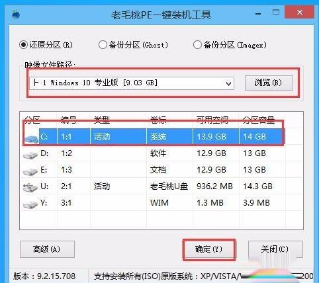Image resolution: width=319 pixels, height=283 pixels.
Task: Click the 文档 volume label
Action: click(x=158, y=170)
